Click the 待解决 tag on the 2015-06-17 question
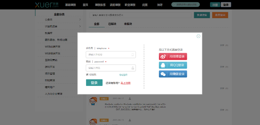 (104, 99)
